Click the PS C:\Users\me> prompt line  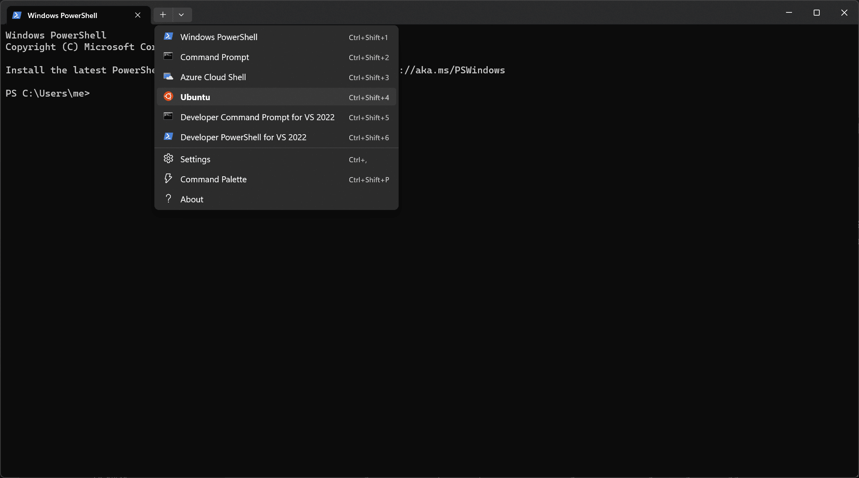(x=47, y=93)
